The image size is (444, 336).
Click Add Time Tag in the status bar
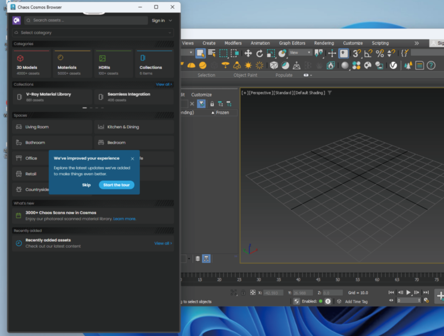(x=356, y=301)
